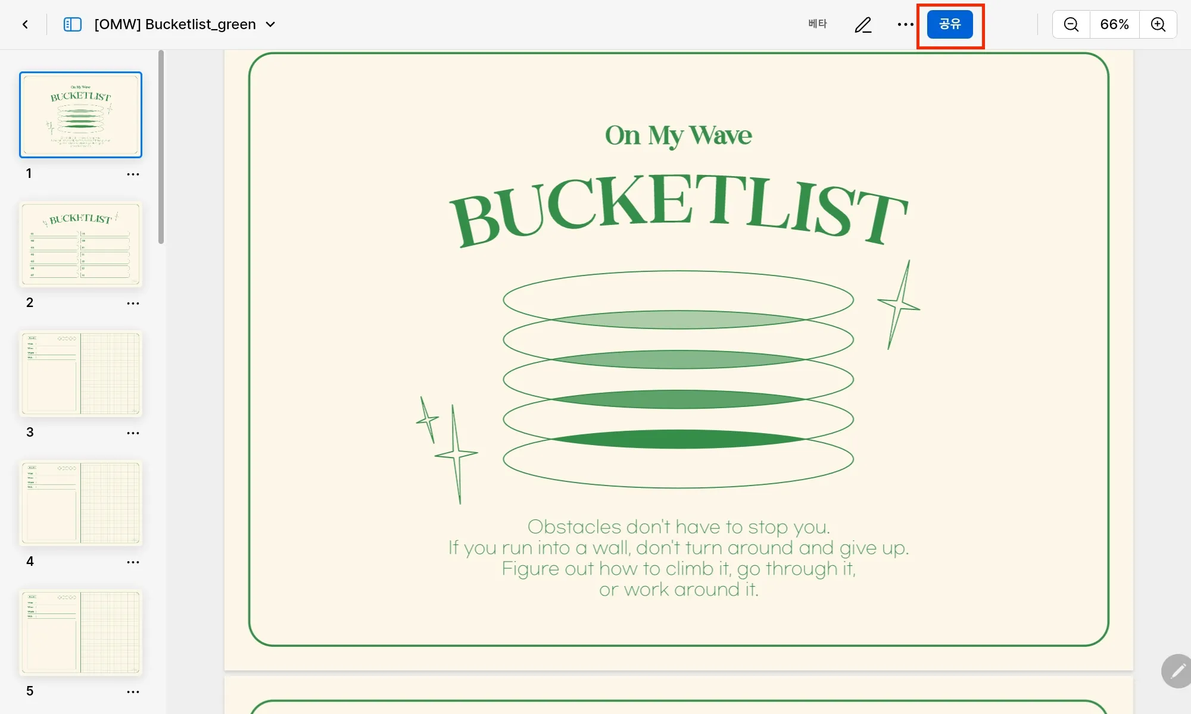Toggle the page sidebar panel icon
Image resolution: width=1191 pixels, height=714 pixels.
(72, 24)
